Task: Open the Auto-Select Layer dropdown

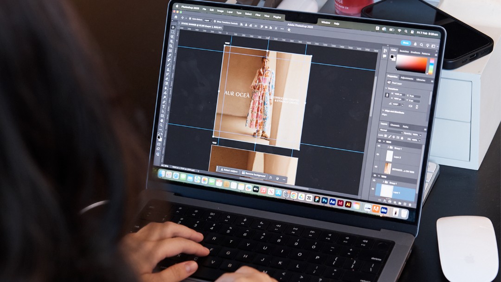Action: 208,20
